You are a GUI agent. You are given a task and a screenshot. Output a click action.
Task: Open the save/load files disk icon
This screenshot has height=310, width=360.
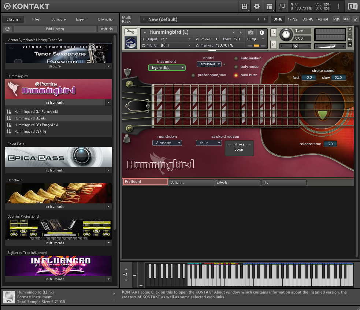245,7
